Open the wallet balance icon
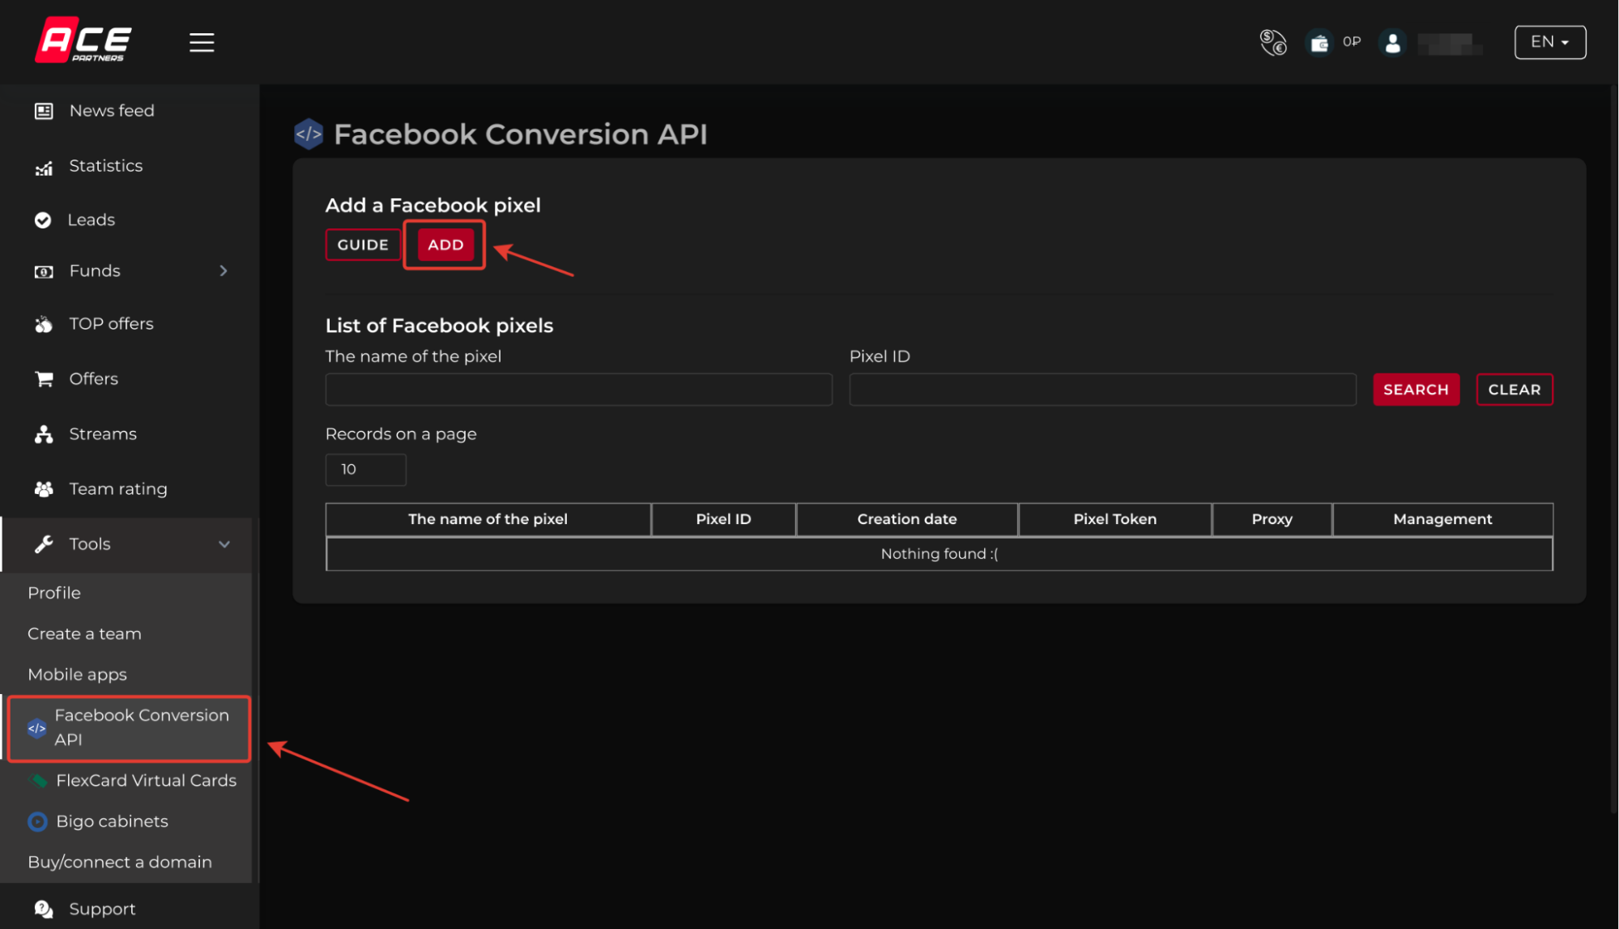 pyautogui.click(x=1319, y=42)
